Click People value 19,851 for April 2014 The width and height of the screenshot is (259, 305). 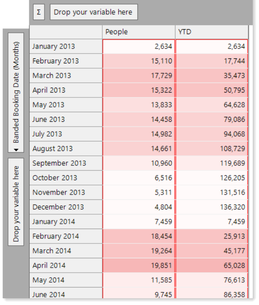click(x=139, y=265)
